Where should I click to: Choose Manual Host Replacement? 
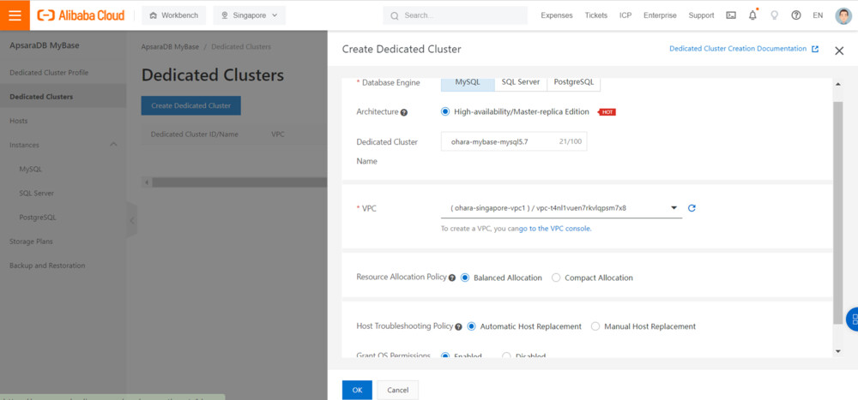(596, 326)
